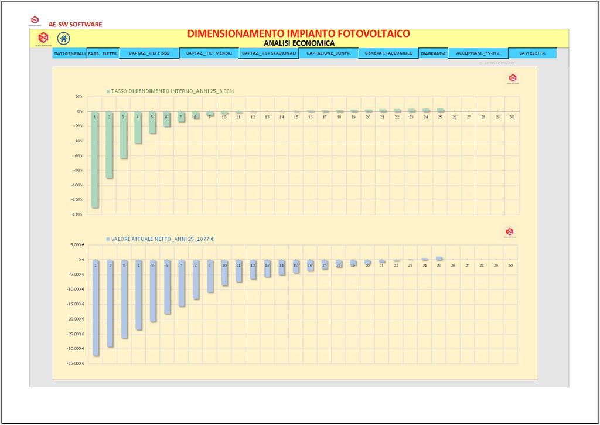Open the DATI GENERALI tab
The height and width of the screenshot is (425, 600).
[x=69, y=53]
